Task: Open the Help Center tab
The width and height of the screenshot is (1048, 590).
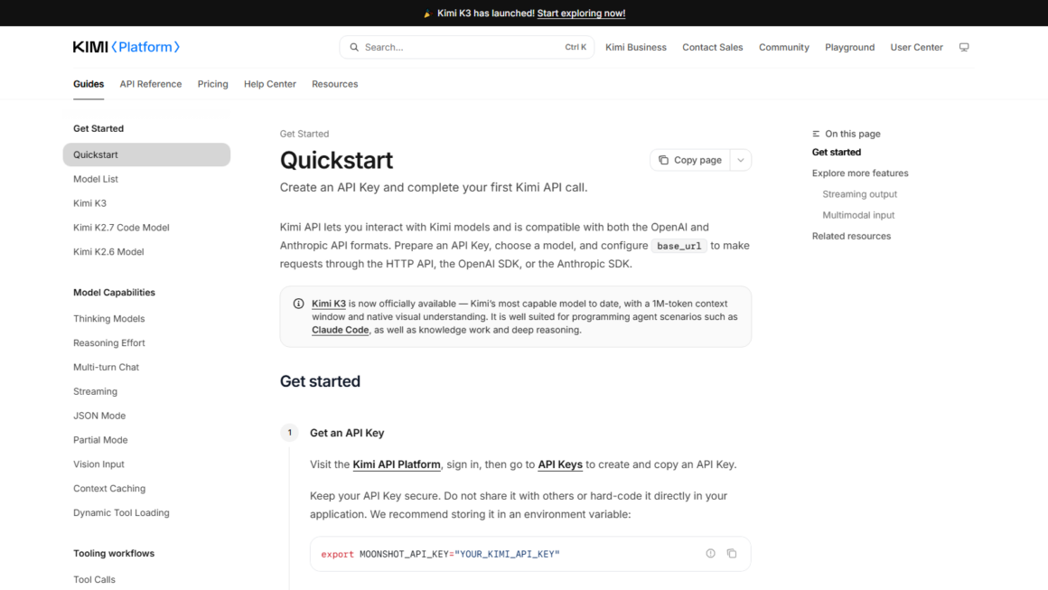Action: pos(269,84)
